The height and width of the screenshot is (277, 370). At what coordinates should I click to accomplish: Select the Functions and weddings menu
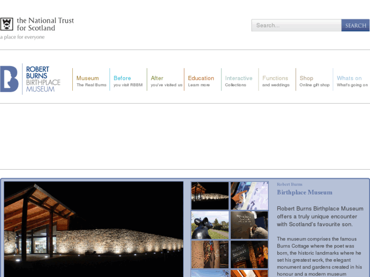tap(276, 81)
